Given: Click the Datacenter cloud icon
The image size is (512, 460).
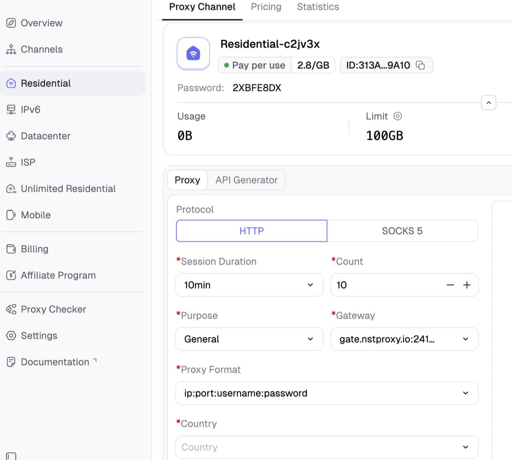Looking at the screenshot, I should click(x=11, y=136).
